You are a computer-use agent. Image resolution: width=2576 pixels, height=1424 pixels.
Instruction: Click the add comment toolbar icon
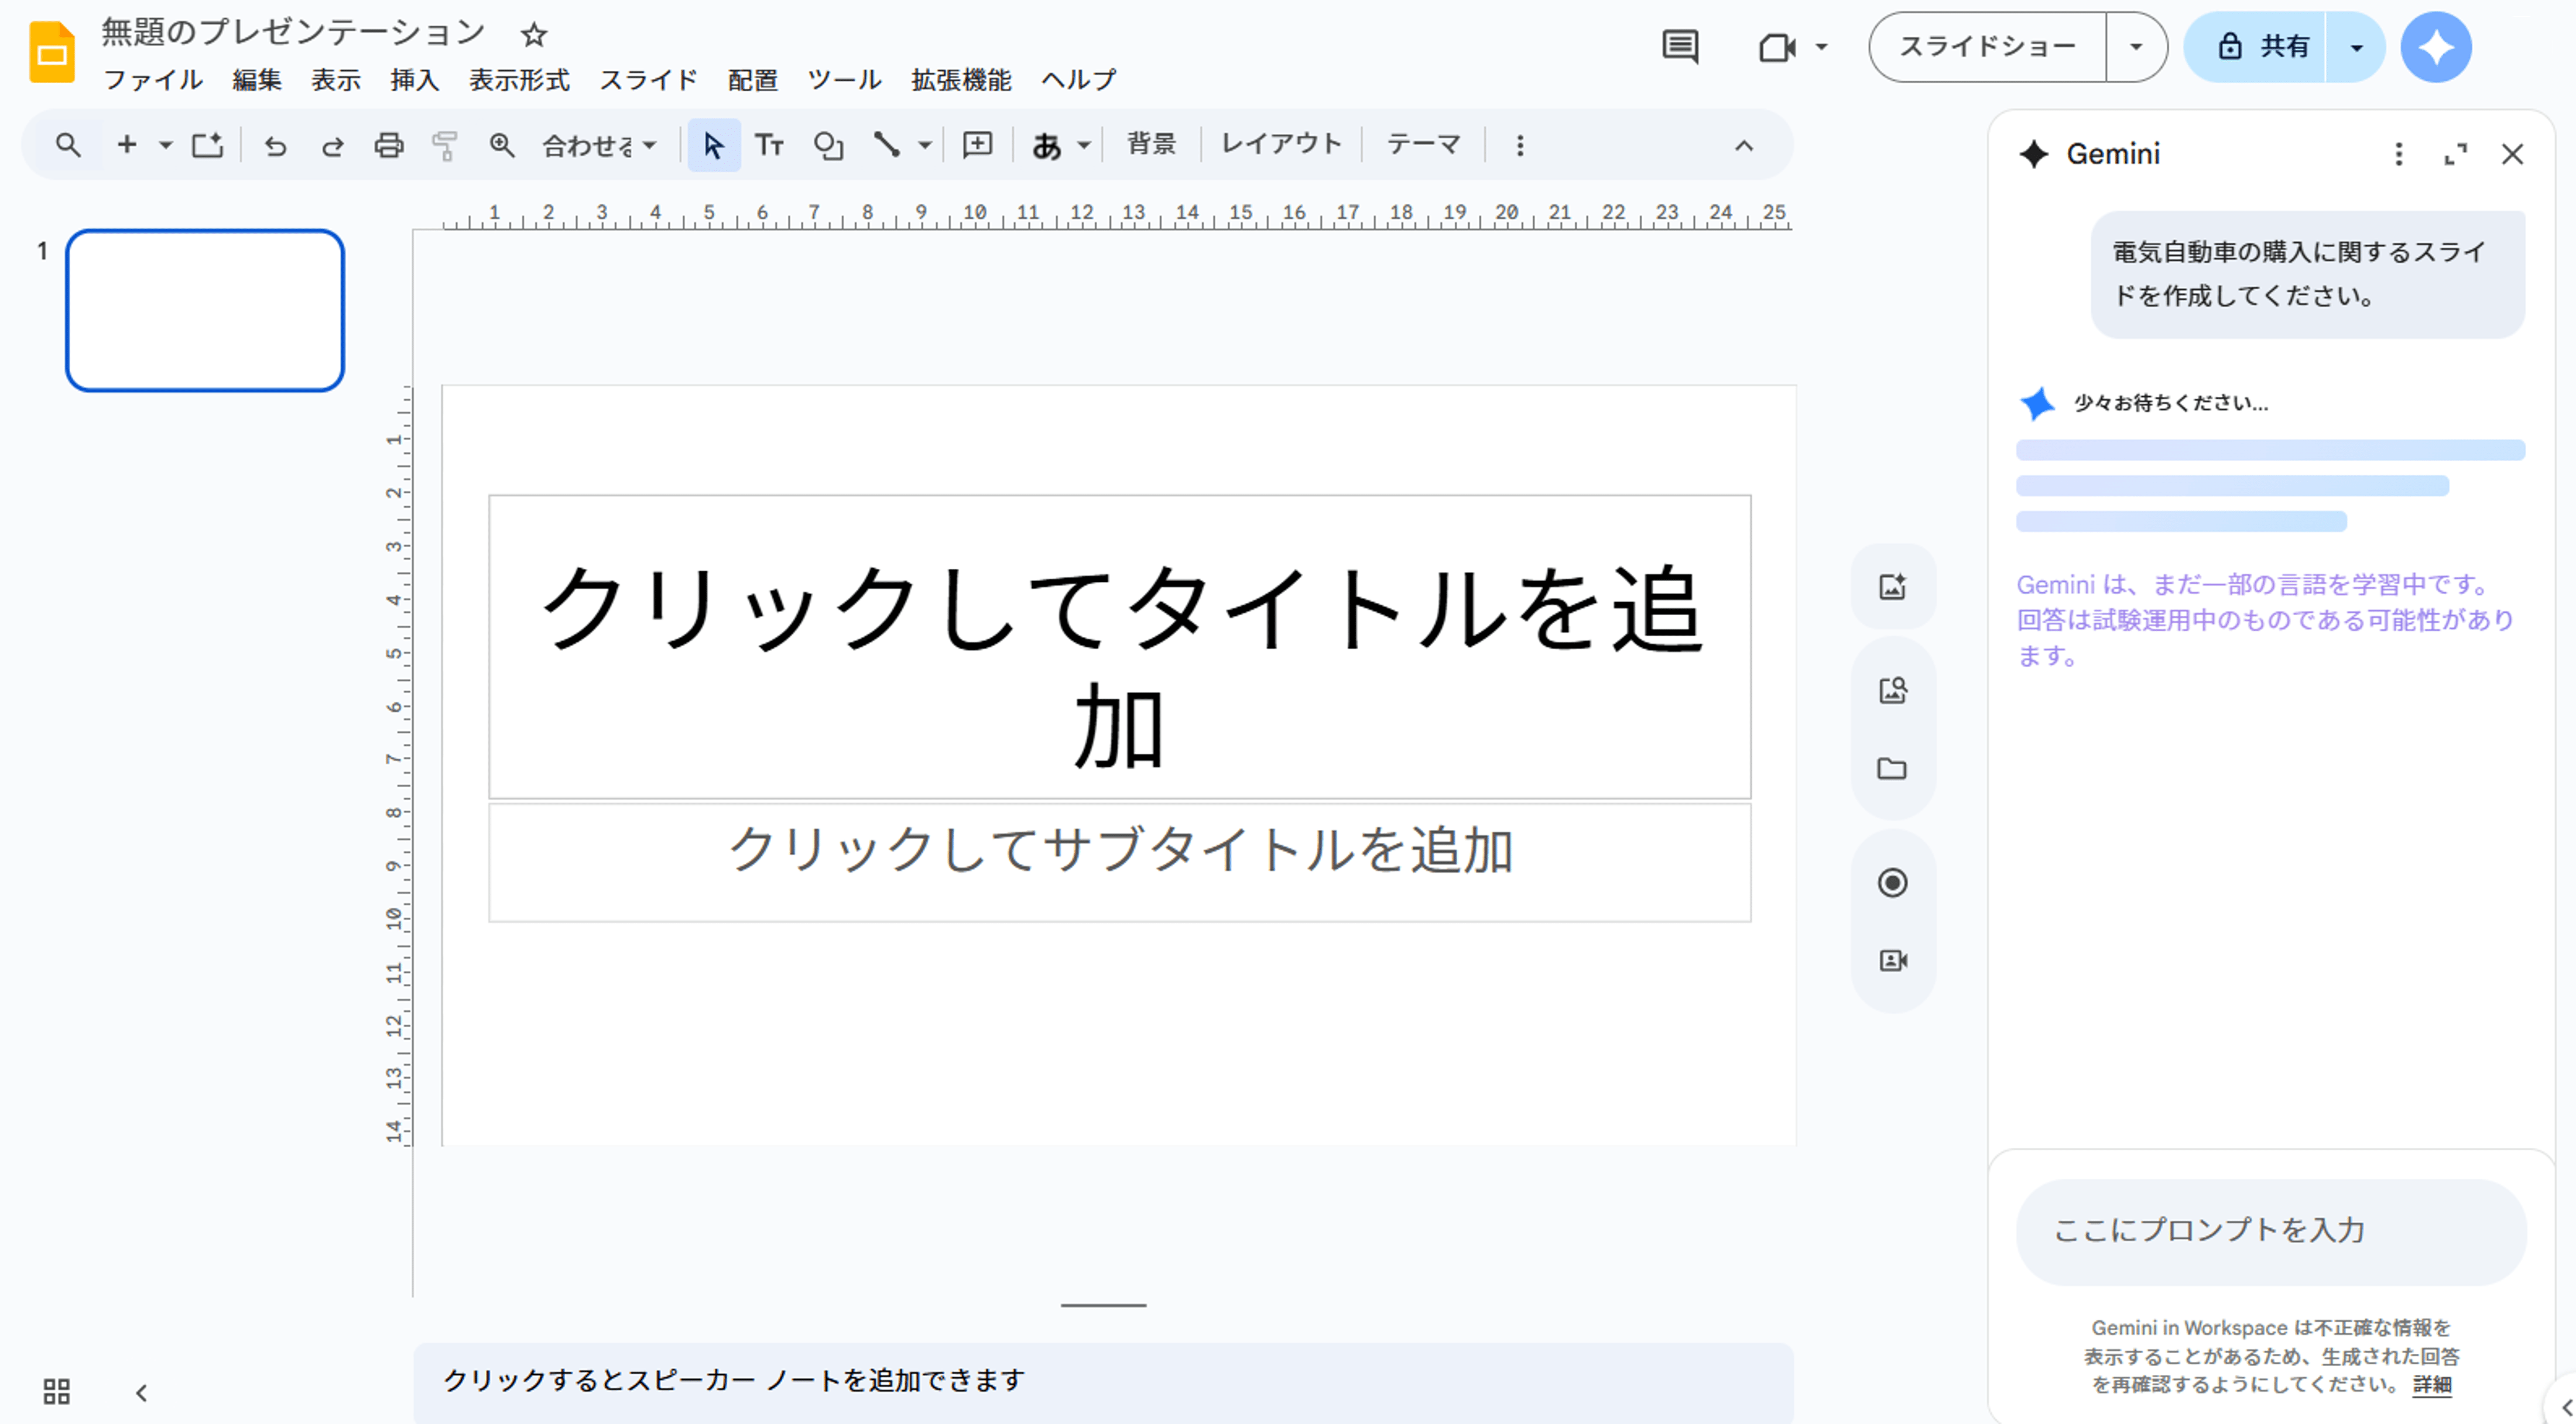point(976,146)
